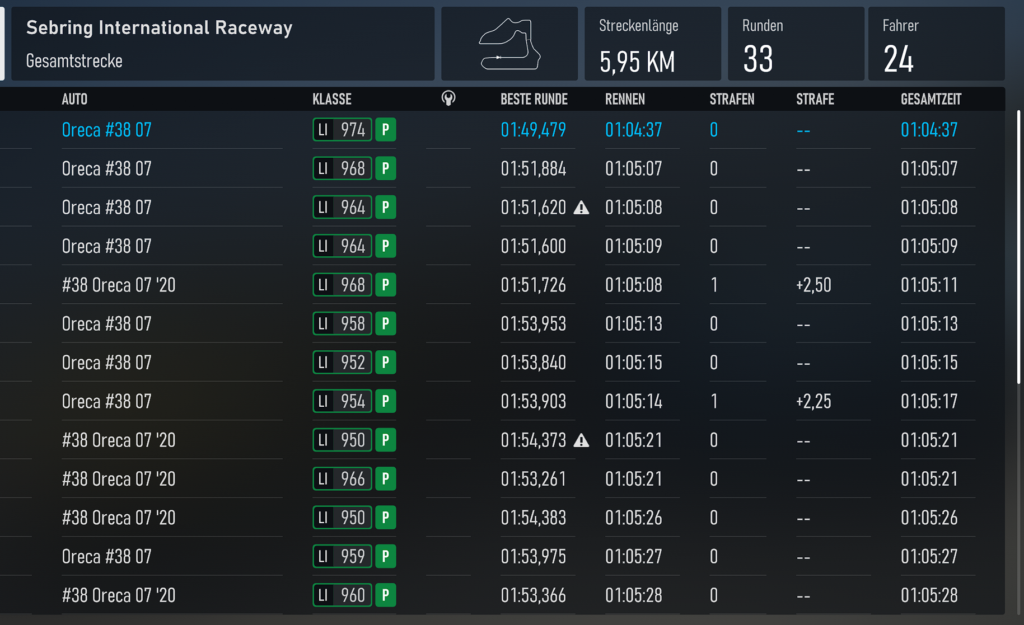Click the Sebring International Raceway title card
Image resolution: width=1024 pixels, height=625 pixels.
[223, 44]
